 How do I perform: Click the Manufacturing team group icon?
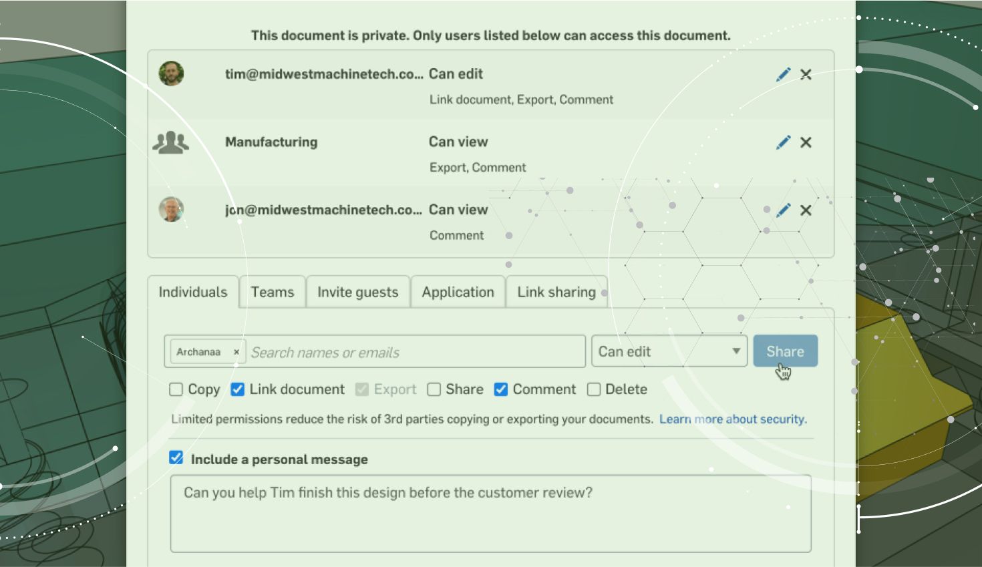point(171,142)
